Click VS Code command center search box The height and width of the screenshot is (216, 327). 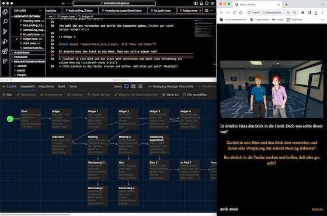click(114, 3)
